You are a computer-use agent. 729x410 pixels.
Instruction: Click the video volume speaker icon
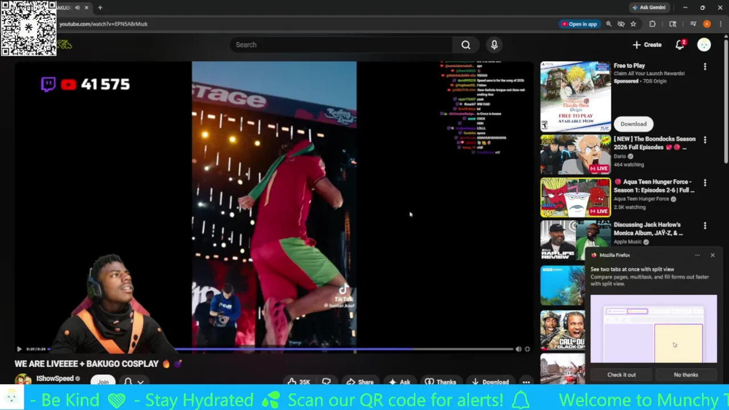(518, 349)
